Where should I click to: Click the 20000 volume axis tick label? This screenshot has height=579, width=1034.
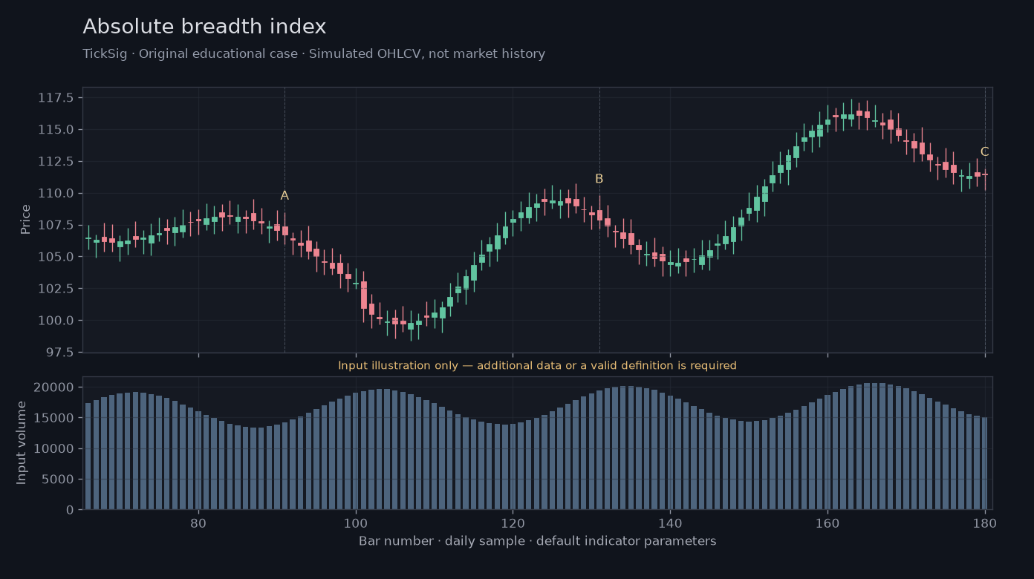tap(55, 387)
